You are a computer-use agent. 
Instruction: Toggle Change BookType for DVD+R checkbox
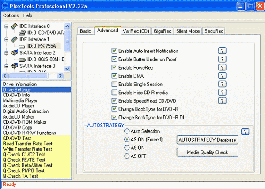pyautogui.click(x=114, y=109)
